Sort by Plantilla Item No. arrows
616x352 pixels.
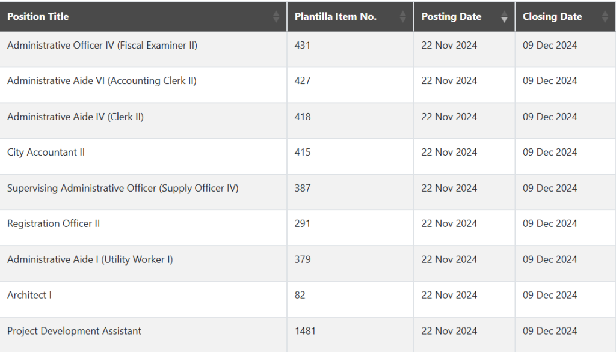(x=402, y=16)
